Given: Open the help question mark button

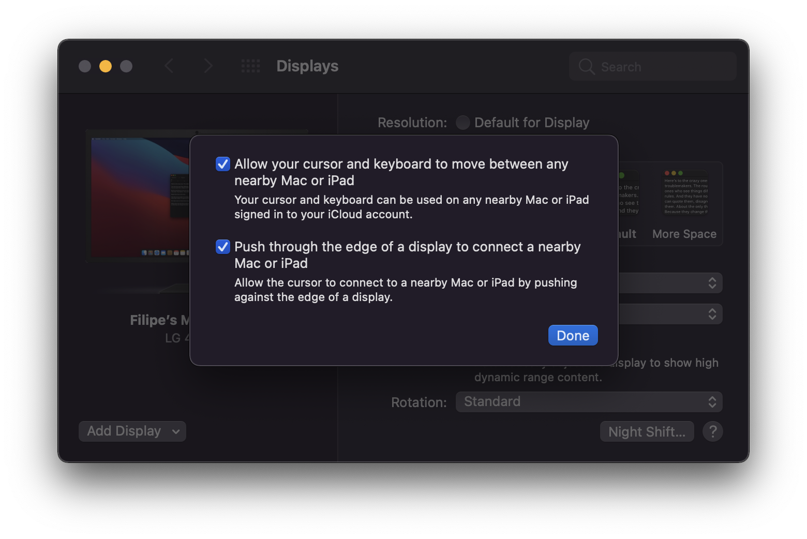Looking at the screenshot, I should click(712, 431).
